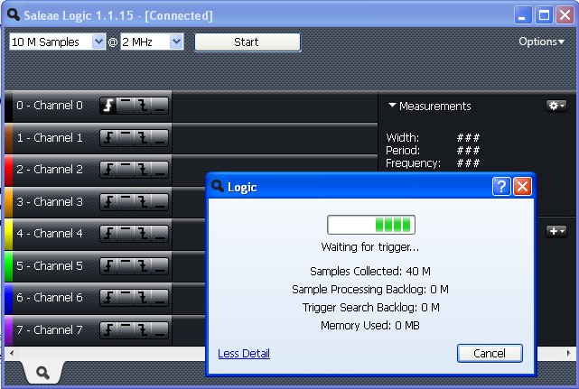This screenshot has height=389, width=579.
Task: Set logic high trigger on Channel 4
Action: [x=126, y=234]
